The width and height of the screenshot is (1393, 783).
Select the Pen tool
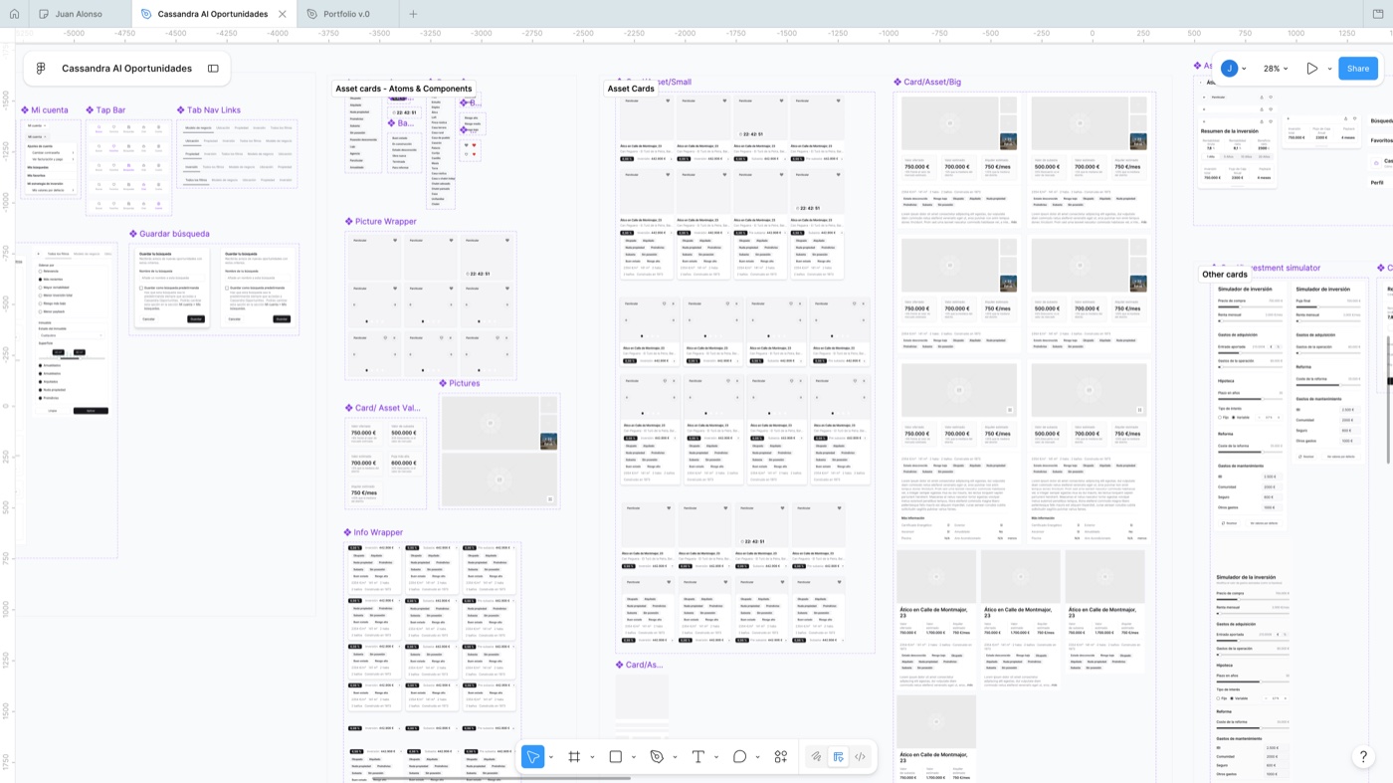point(657,757)
